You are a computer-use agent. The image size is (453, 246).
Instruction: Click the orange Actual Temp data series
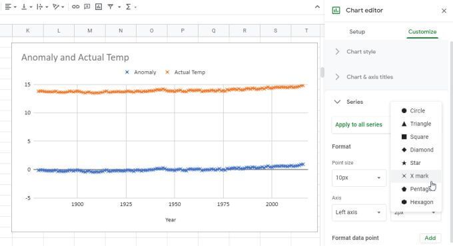tap(171, 91)
